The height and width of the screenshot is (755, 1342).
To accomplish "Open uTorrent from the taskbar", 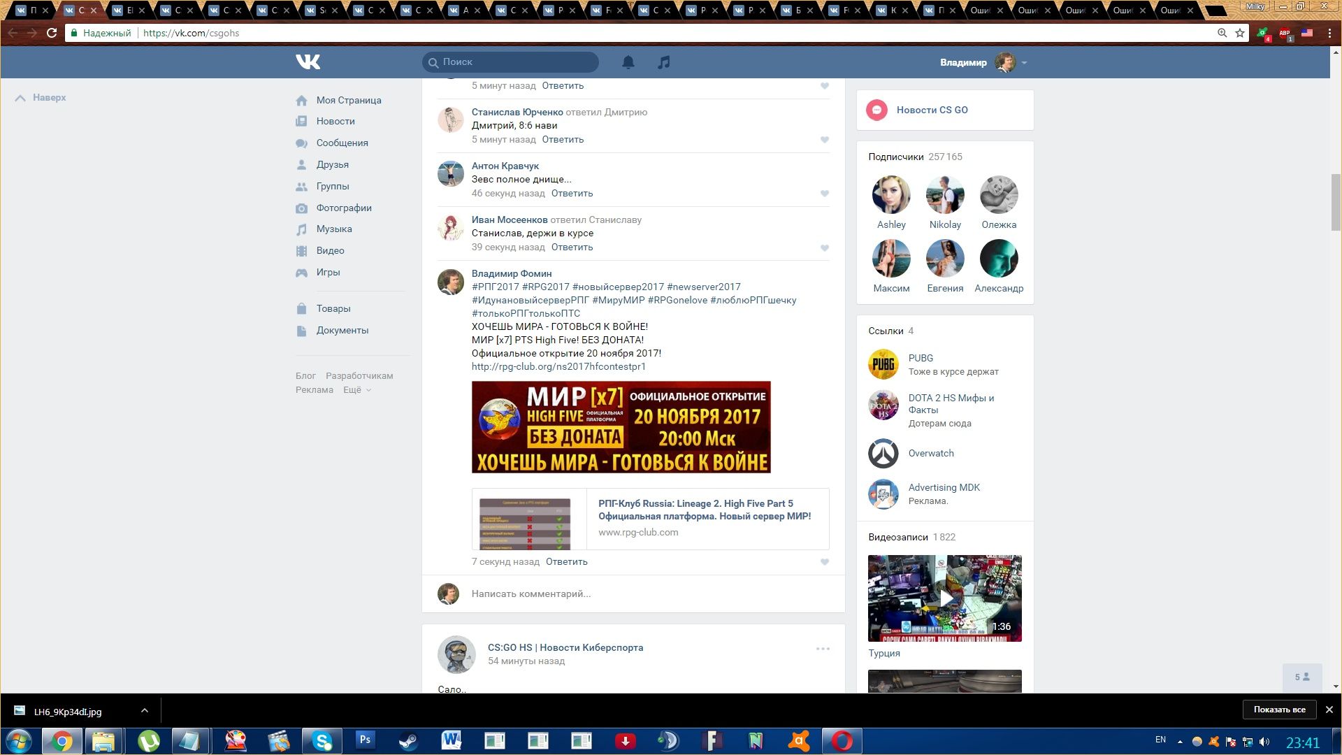I will (148, 741).
